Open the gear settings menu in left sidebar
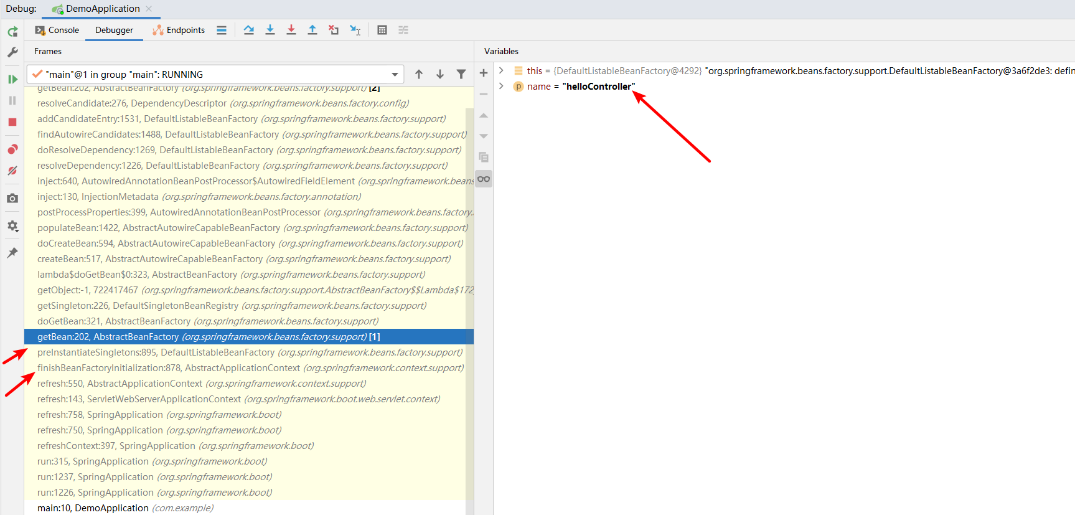 [x=12, y=226]
